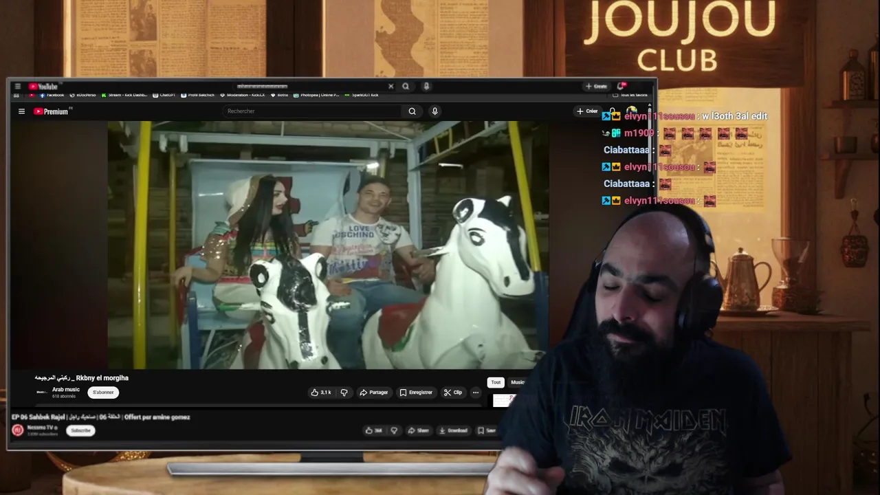This screenshot has width=880, height=495.
Task: Click the Rkbny el morgiha video title
Action: pos(82,378)
